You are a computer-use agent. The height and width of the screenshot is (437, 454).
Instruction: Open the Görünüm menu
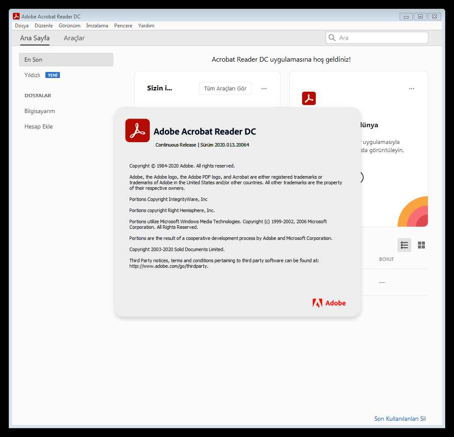69,26
